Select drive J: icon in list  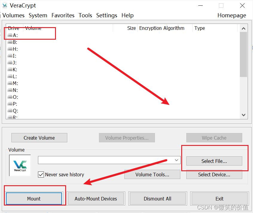(10, 62)
